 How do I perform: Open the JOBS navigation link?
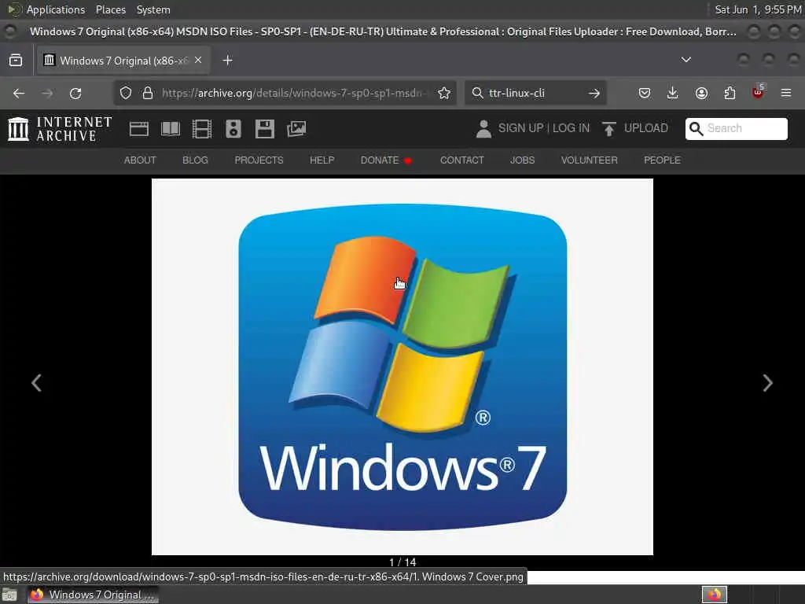pos(523,160)
